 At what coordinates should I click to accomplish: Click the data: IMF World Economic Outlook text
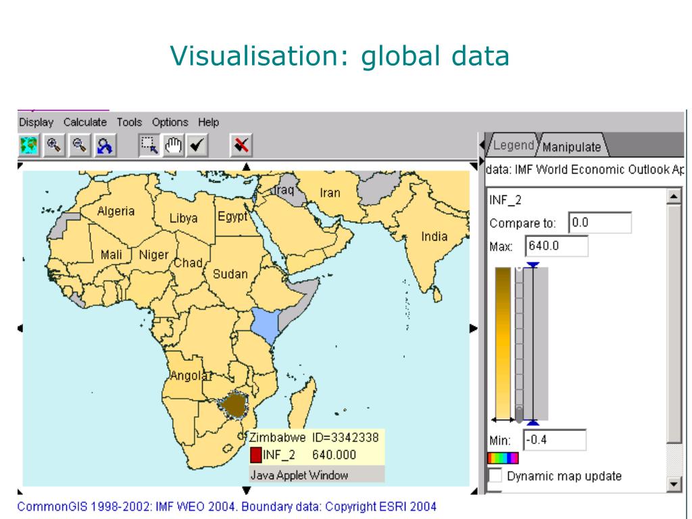585,170
